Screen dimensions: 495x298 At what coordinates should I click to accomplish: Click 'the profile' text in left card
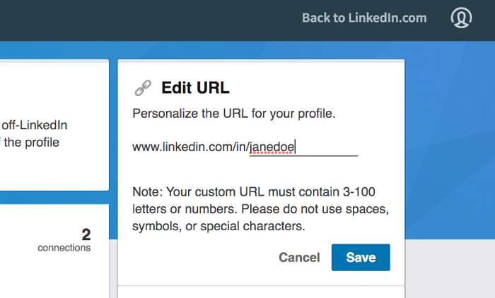pos(32,142)
